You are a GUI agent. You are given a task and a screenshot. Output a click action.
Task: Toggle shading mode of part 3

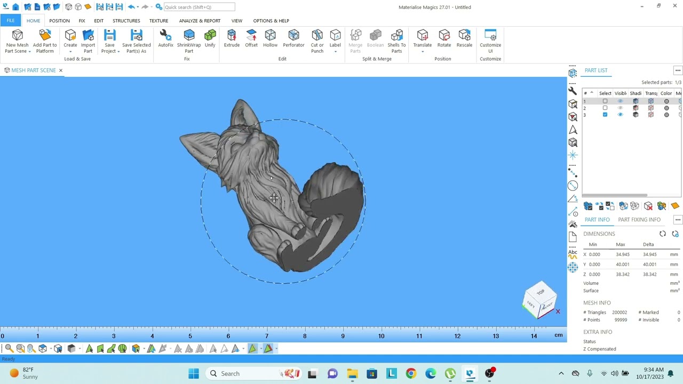pyautogui.click(x=636, y=115)
